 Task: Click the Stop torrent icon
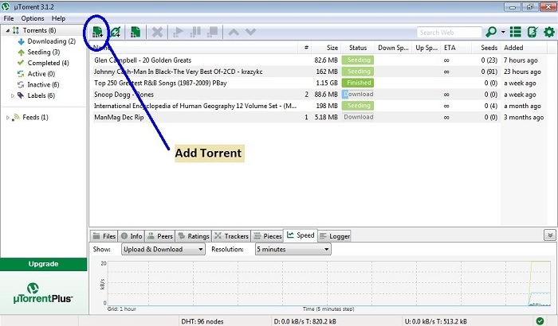tap(213, 33)
